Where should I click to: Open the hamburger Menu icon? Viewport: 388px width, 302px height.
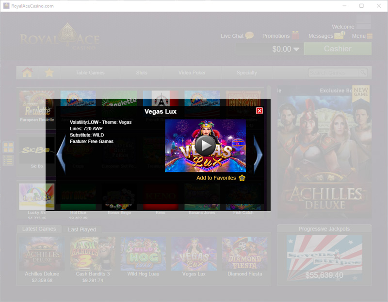370,36
